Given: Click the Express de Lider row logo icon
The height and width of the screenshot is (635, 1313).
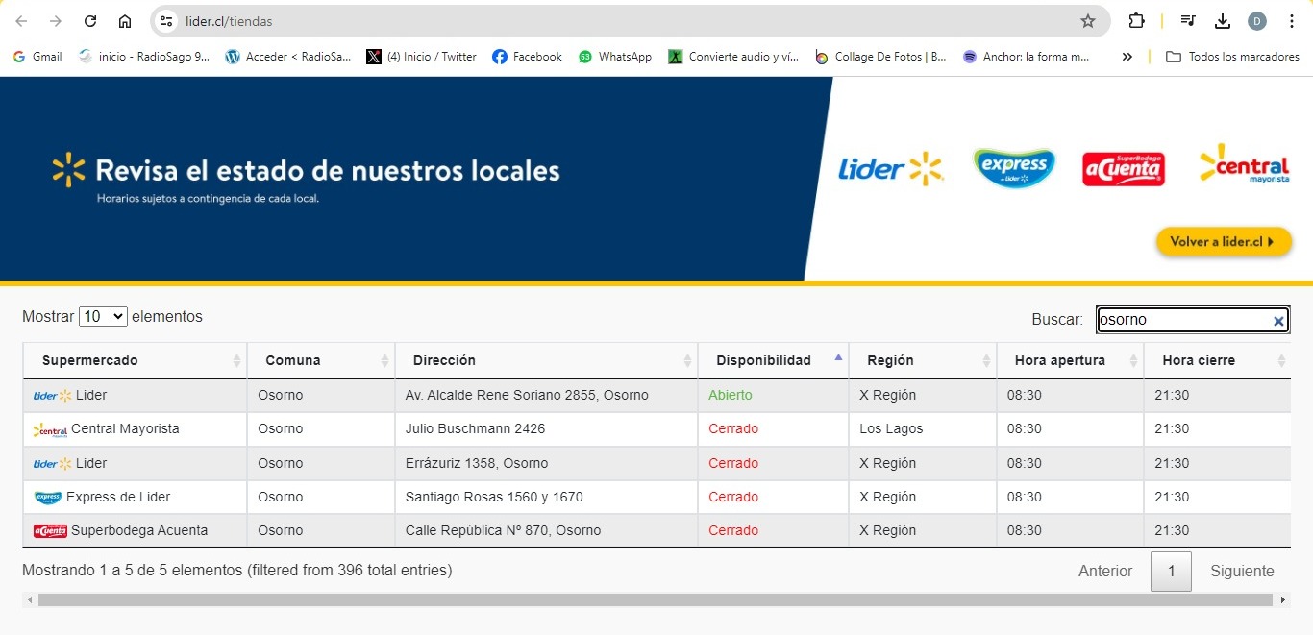Looking at the screenshot, I should click(47, 498).
